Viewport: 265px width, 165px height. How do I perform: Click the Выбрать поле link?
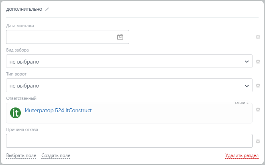point(21,155)
